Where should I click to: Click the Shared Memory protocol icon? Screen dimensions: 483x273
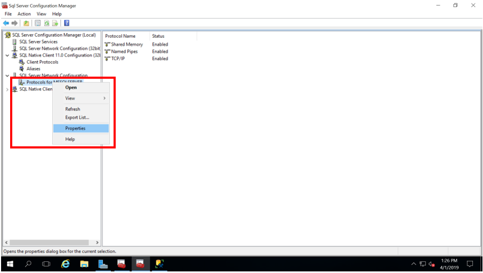click(107, 44)
